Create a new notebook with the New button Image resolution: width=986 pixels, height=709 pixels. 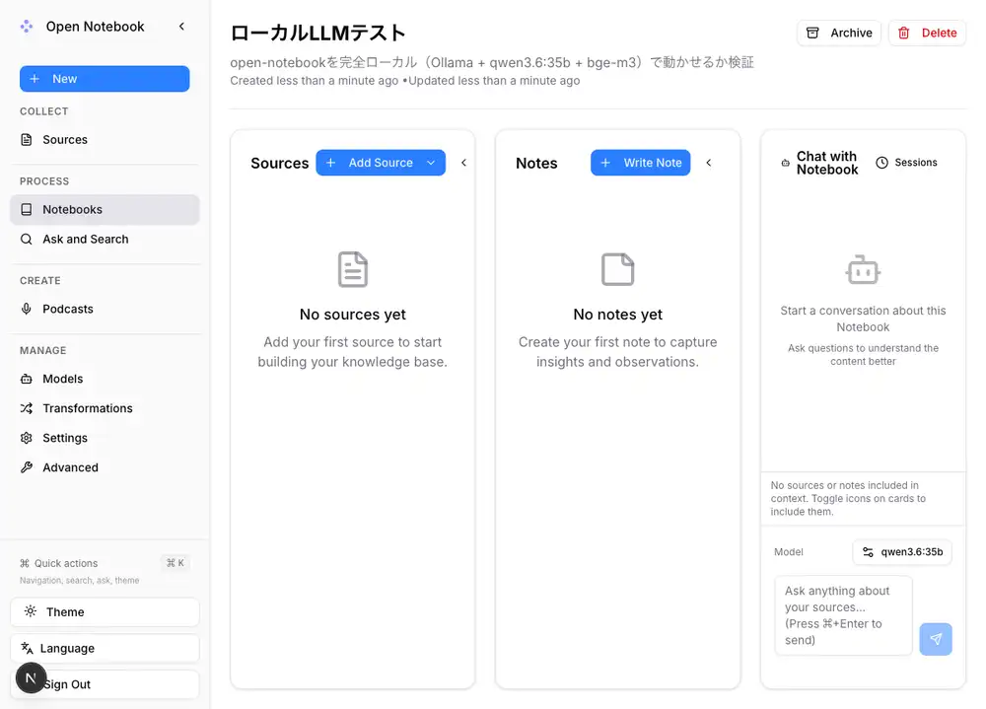click(104, 78)
